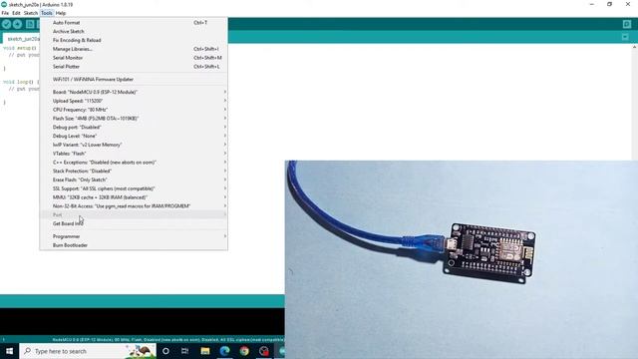Expand Upload Speed 115200 submenu
Image resolution: width=638 pixels, height=359 pixels.
(x=134, y=101)
